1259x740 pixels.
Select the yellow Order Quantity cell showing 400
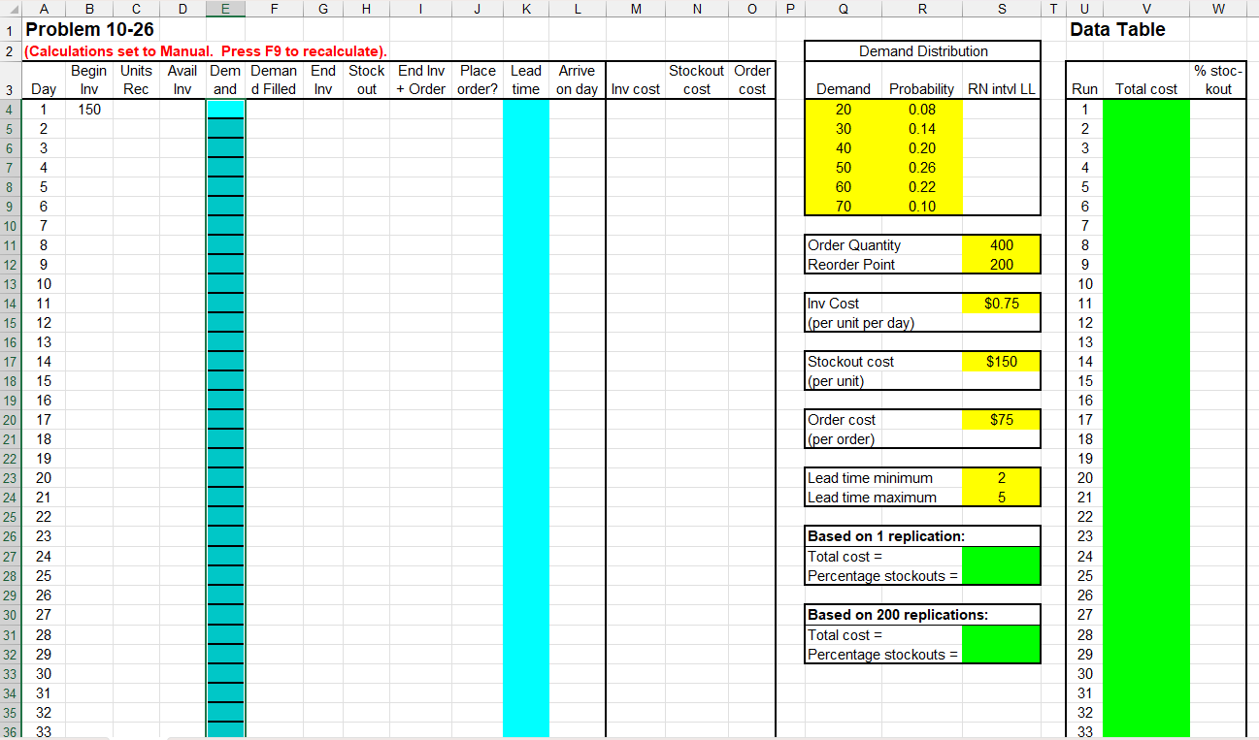[x=1001, y=244]
